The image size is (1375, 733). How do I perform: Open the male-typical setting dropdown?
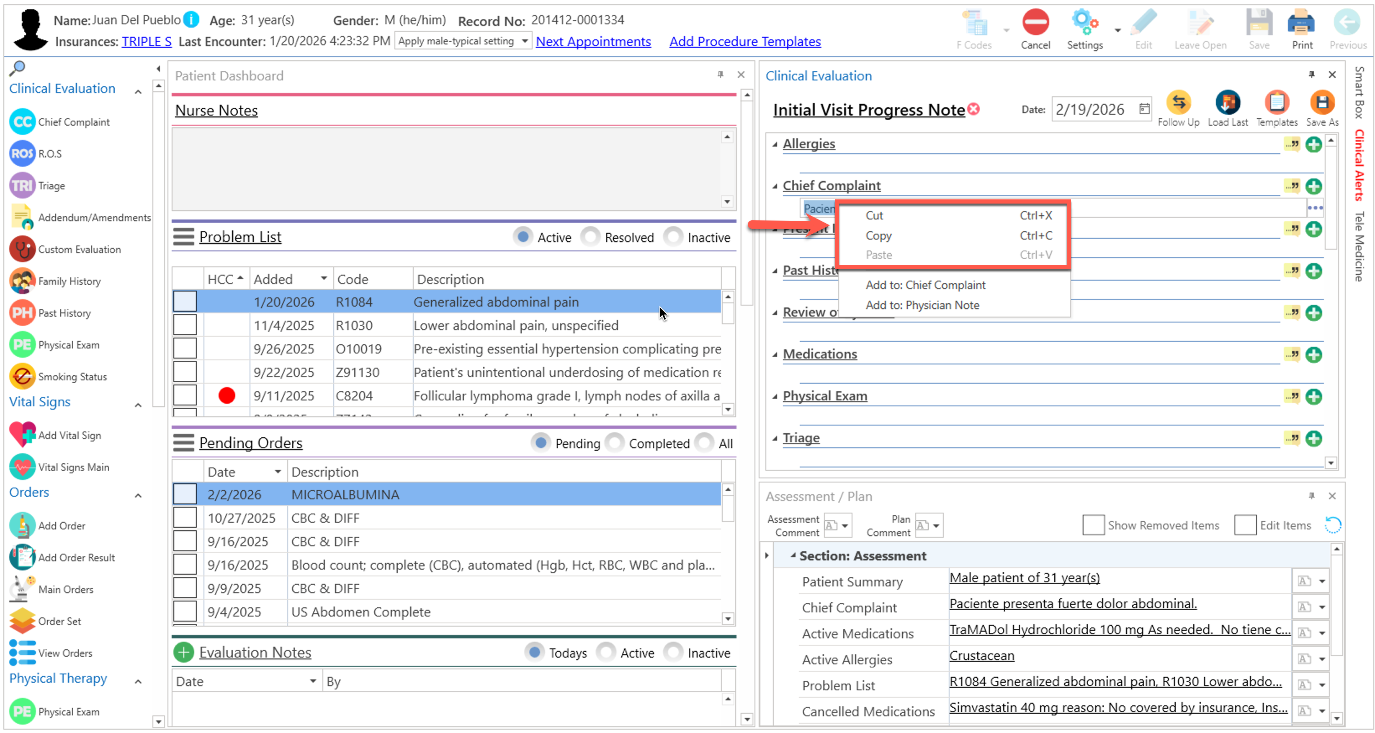click(525, 41)
